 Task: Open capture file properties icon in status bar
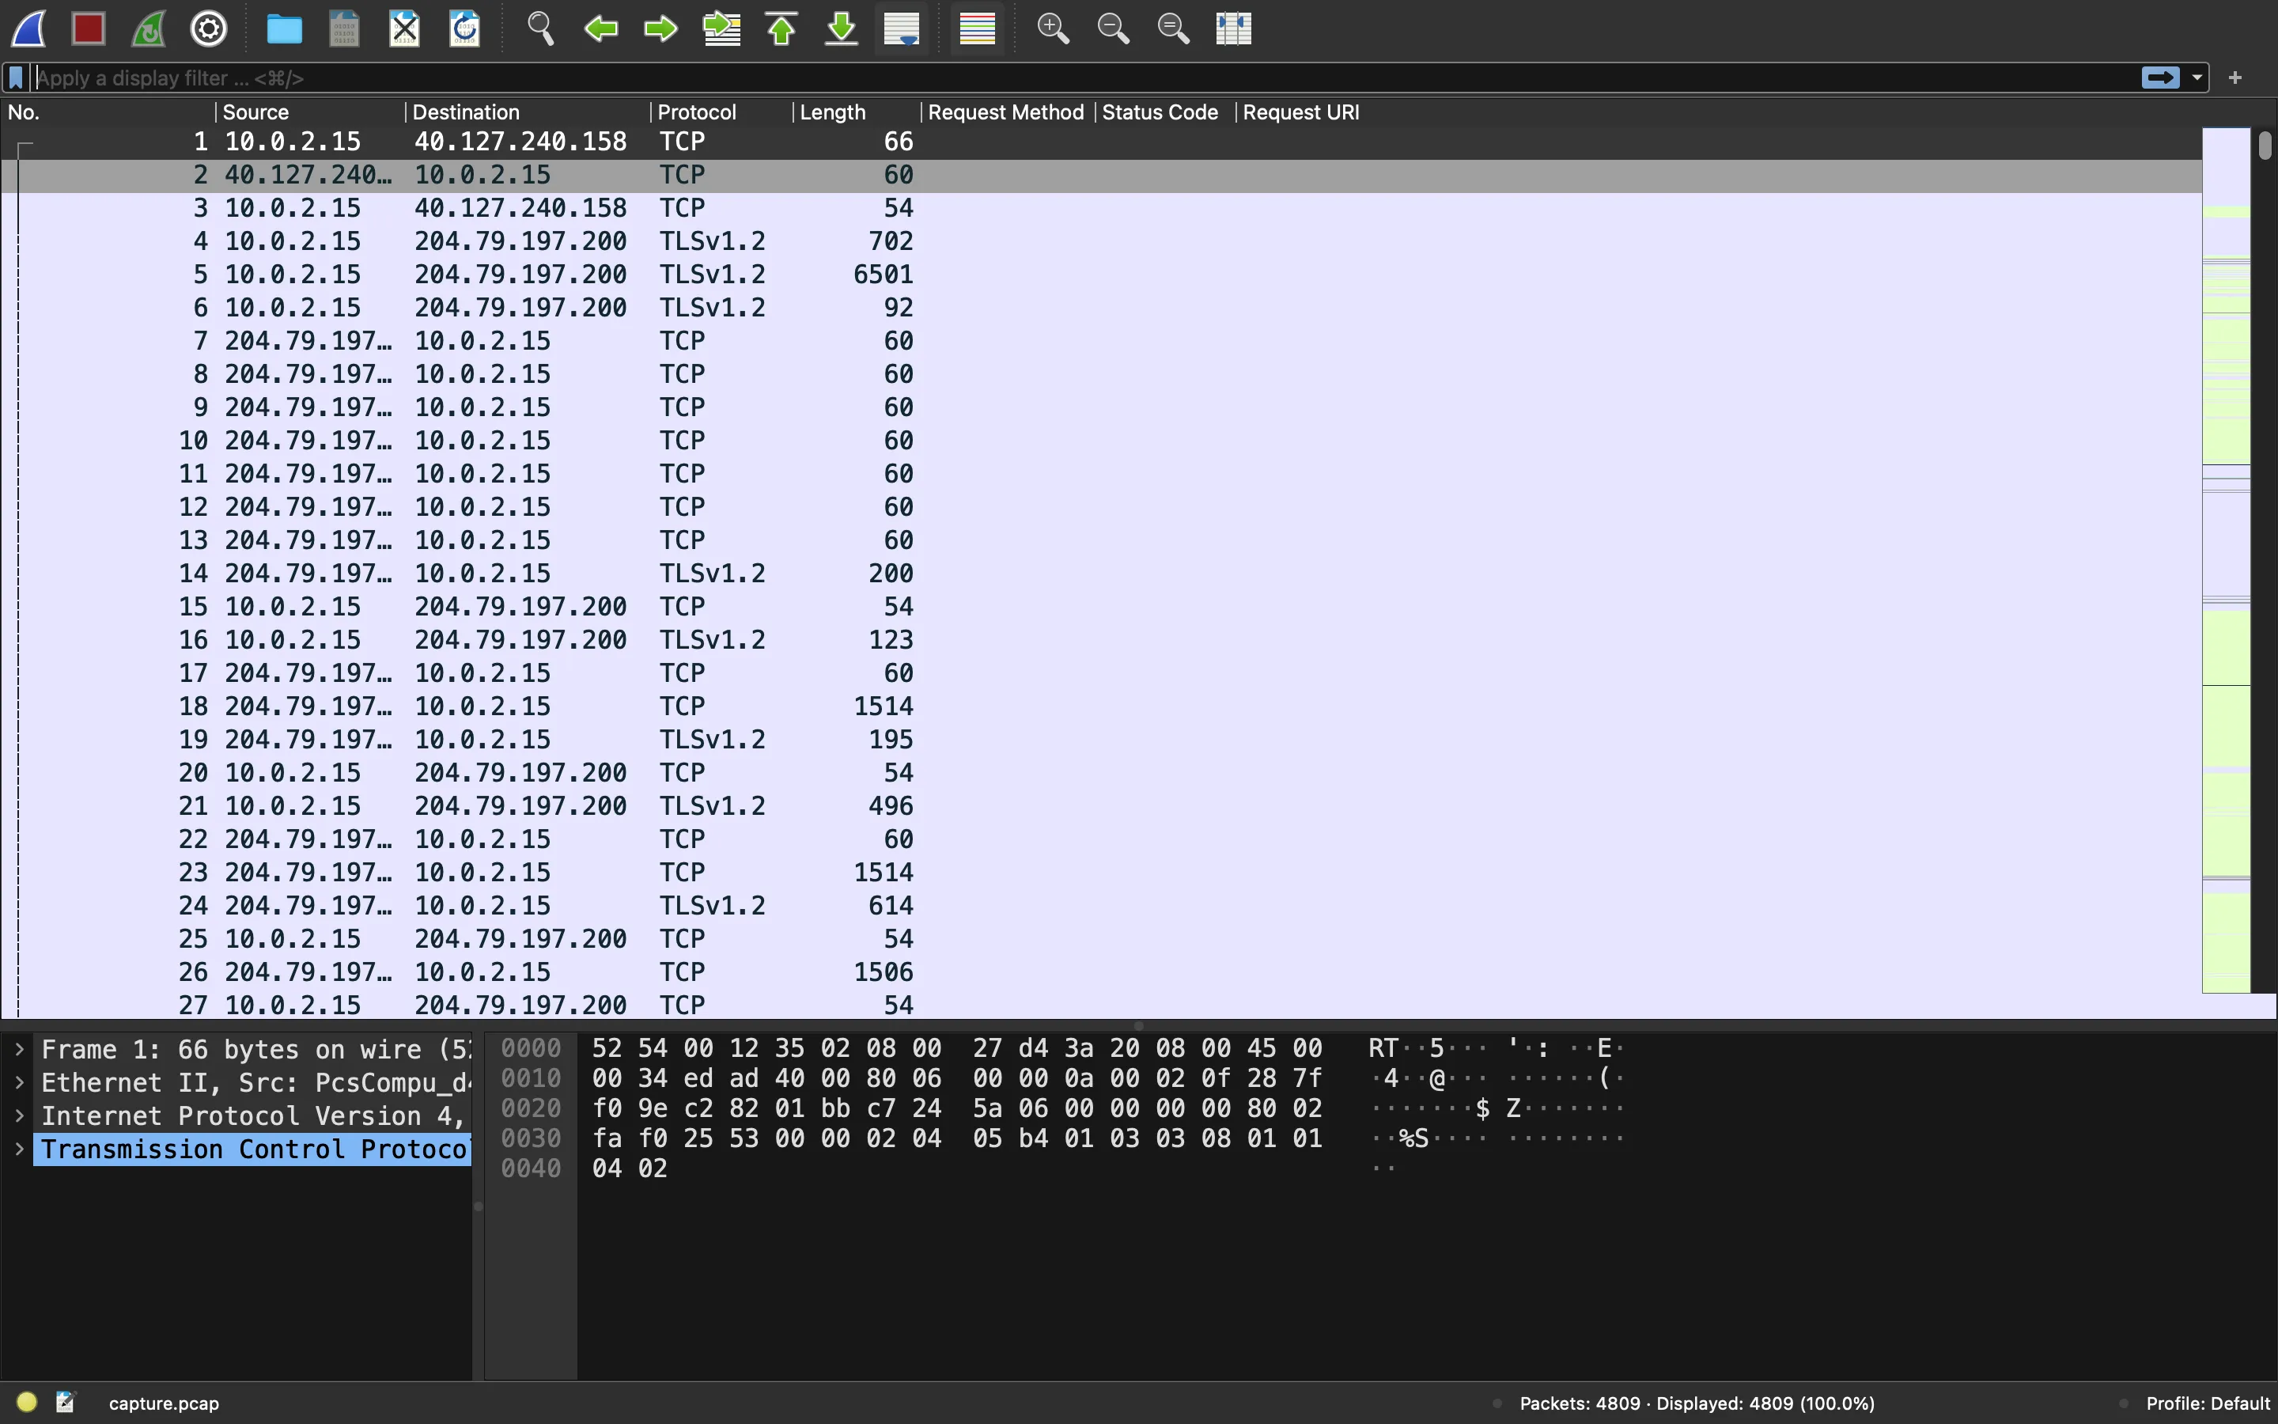tap(66, 1403)
